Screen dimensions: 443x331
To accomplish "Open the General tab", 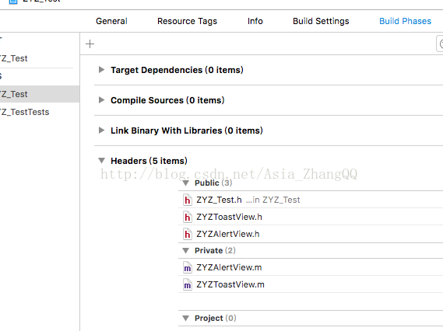I will click(x=111, y=21).
